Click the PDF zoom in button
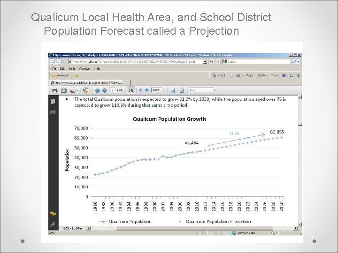Viewport: 338px width, 253px height. pyautogui.click(x=147, y=90)
